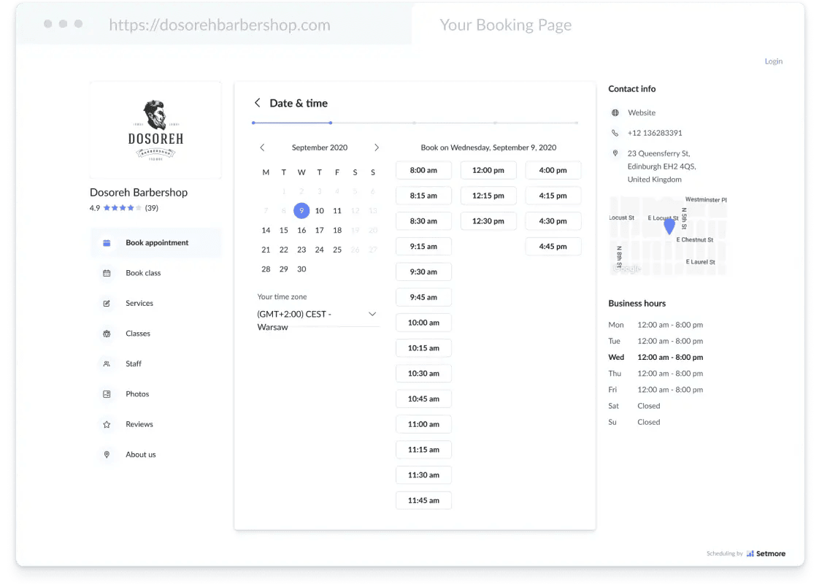Select the 4:30 pm time slot

coord(553,221)
